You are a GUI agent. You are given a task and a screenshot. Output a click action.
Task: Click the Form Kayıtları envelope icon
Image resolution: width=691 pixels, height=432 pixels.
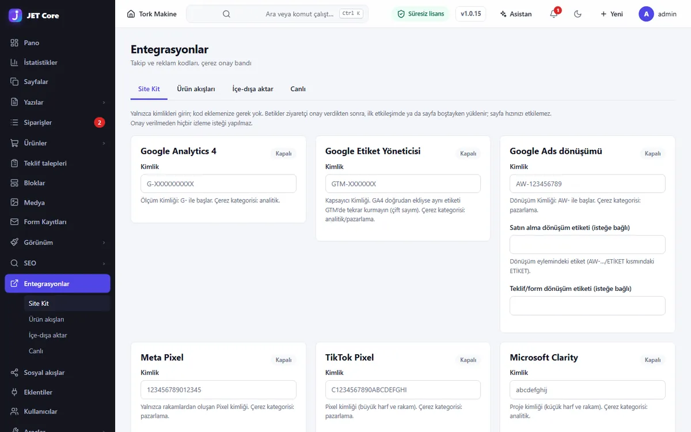click(14, 222)
